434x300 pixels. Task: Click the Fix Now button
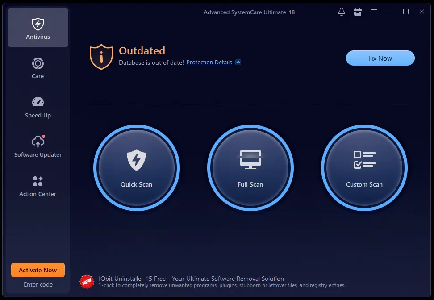(380, 58)
